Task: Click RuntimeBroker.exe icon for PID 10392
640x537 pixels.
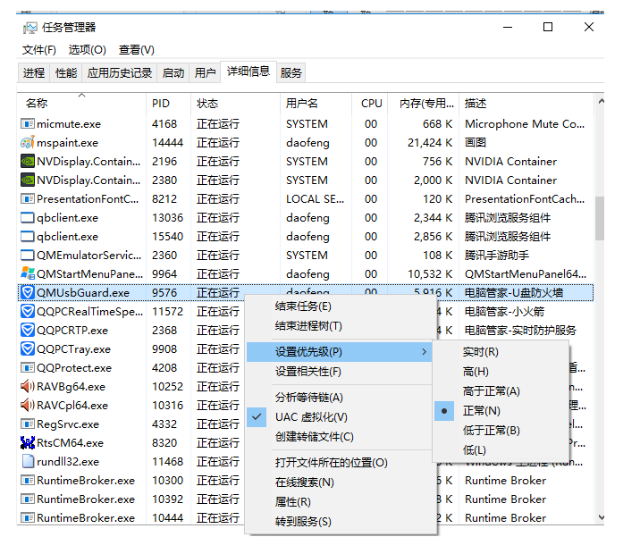Action: pyautogui.click(x=28, y=499)
